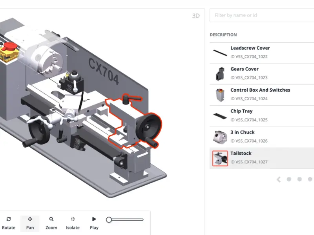Viewport: 314px width, 235px height.
Task: Click the highlighted Tailstock thumbnail
Action: [x=220, y=158]
